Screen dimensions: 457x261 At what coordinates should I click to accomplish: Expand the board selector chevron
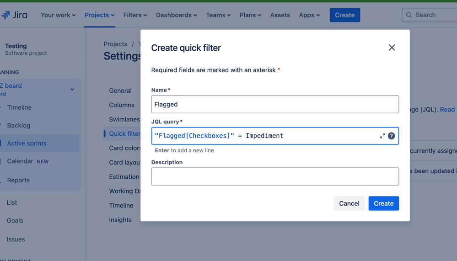tap(72, 90)
